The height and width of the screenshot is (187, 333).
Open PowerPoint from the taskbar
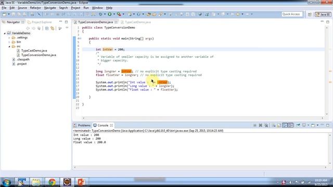click(82, 182)
